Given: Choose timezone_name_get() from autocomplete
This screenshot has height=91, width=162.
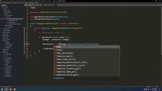Looking at the screenshot, I should (x=87, y=72).
